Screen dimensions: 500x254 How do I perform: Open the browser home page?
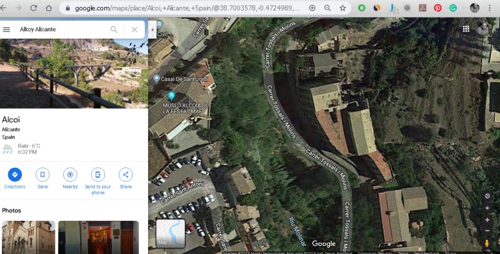[x=49, y=8]
